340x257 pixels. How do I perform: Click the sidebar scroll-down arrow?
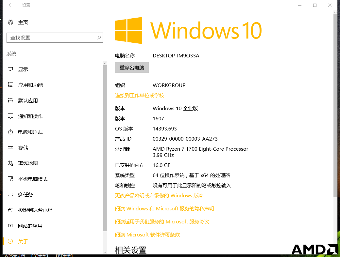tap(105, 252)
